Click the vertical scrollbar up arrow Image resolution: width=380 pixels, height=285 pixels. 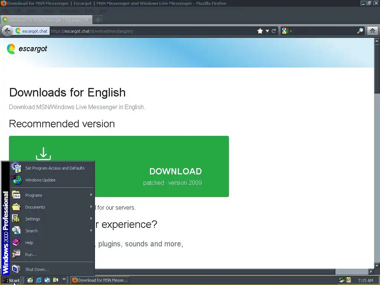click(x=377, y=41)
